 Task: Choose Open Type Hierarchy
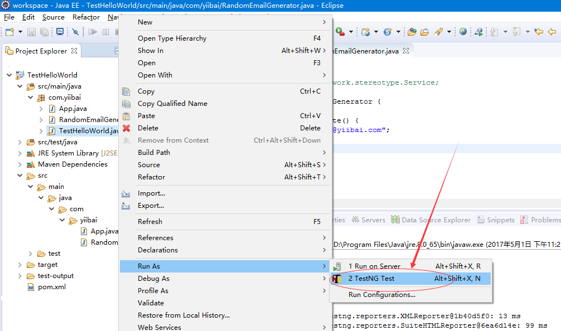[x=226, y=38]
